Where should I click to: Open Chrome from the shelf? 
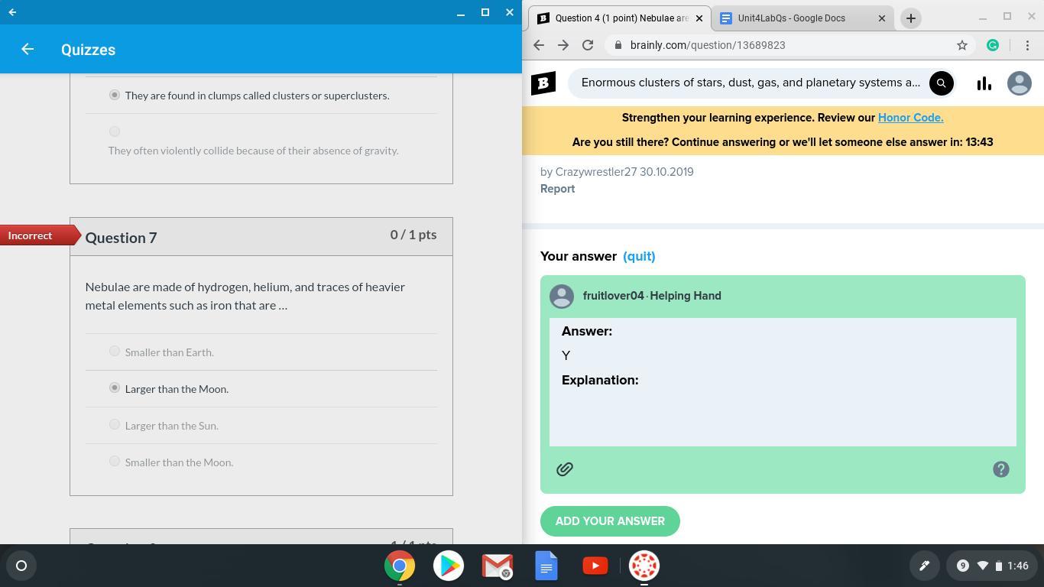pos(400,566)
